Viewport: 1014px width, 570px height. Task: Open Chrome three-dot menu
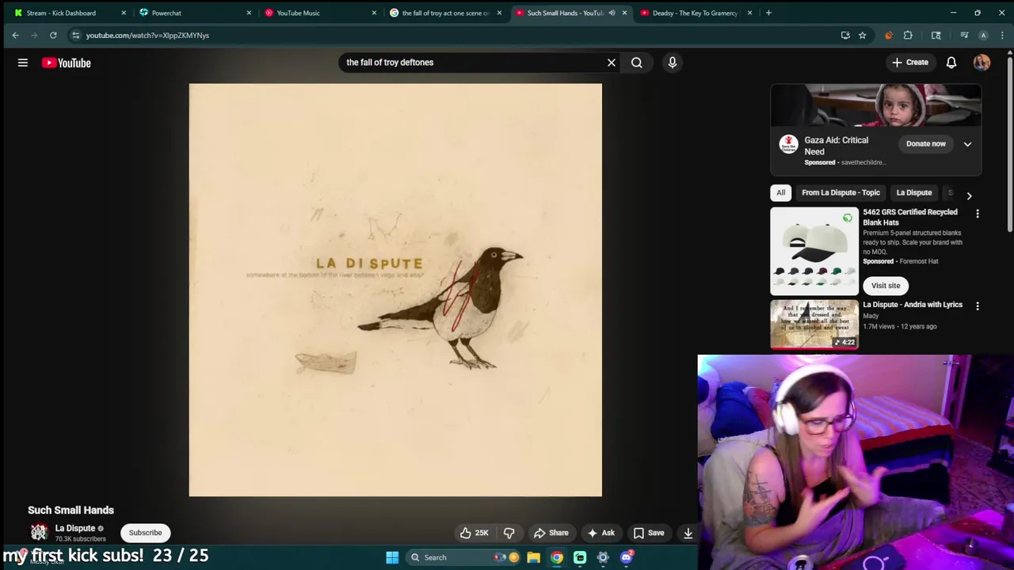pyautogui.click(x=1002, y=35)
